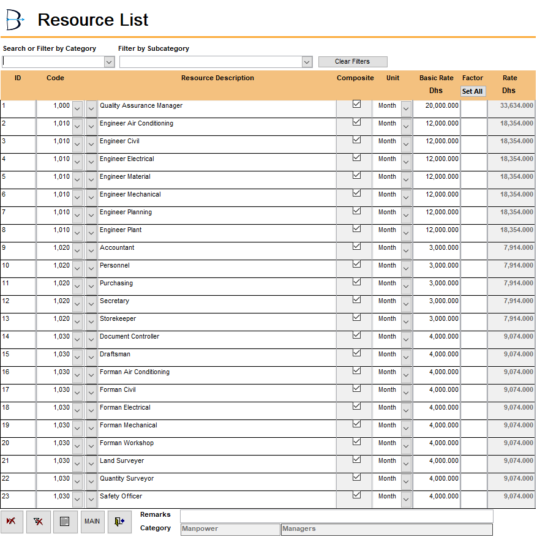The image size is (537, 537).
Task: Click Rate 33,634.000 cell
Action: 512,109
